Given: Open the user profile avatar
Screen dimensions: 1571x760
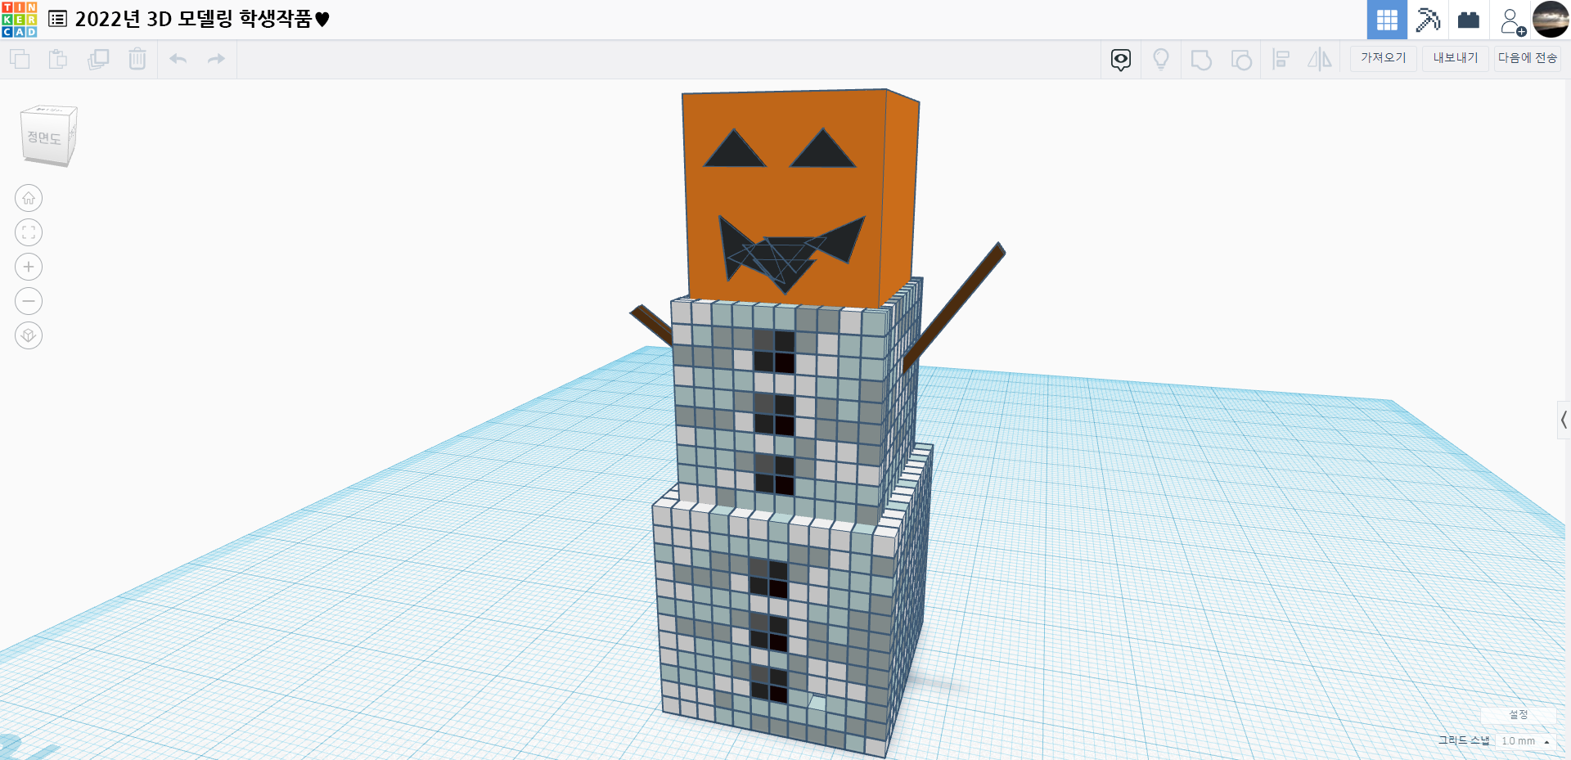Looking at the screenshot, I should click(1551, 20).
